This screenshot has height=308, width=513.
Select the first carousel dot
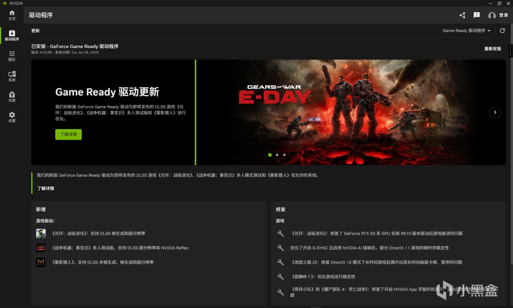coord(270,155)
